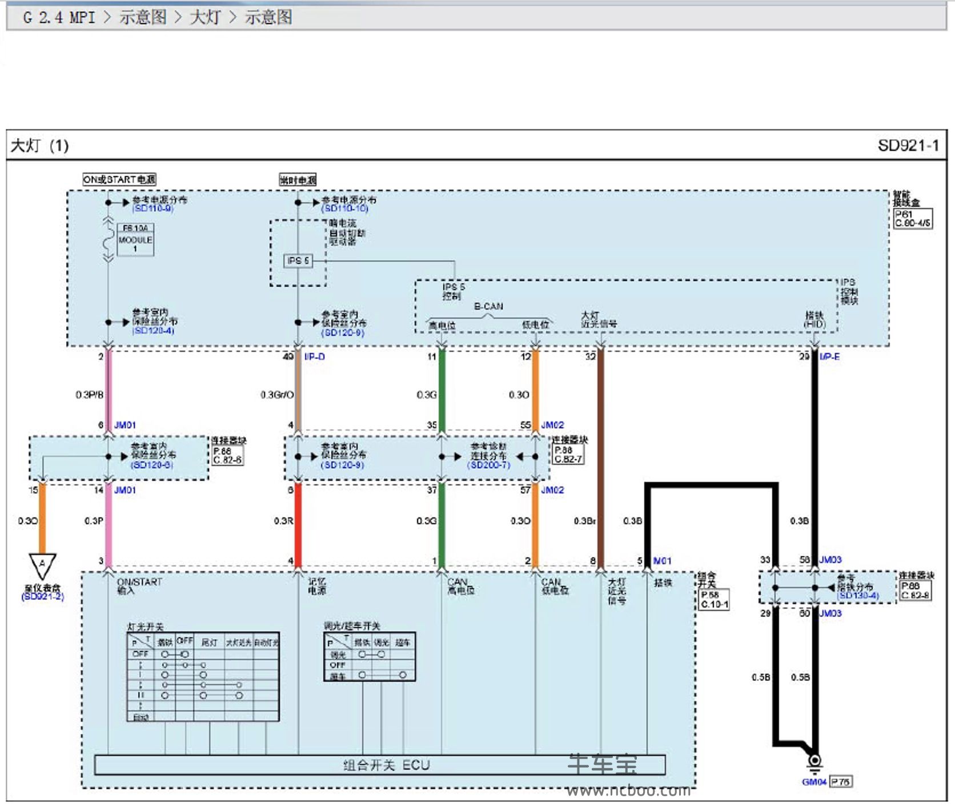Click the P.58 C.10-1 reference box
The height and width of the screenshot is (811, 955).
point(714,600)
